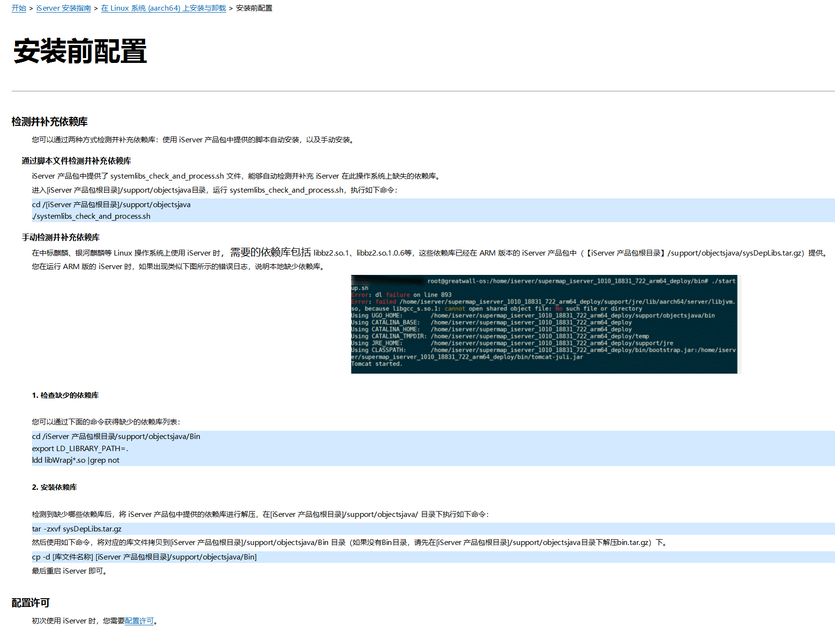Click the 检测并补充依赖库 heading
The width and height of the screenshot is (835, 635).
coord(49,121)
